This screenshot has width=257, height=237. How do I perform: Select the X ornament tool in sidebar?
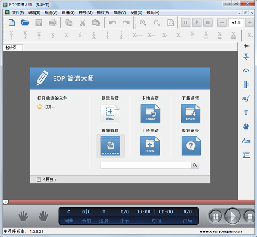coord(246,57)
